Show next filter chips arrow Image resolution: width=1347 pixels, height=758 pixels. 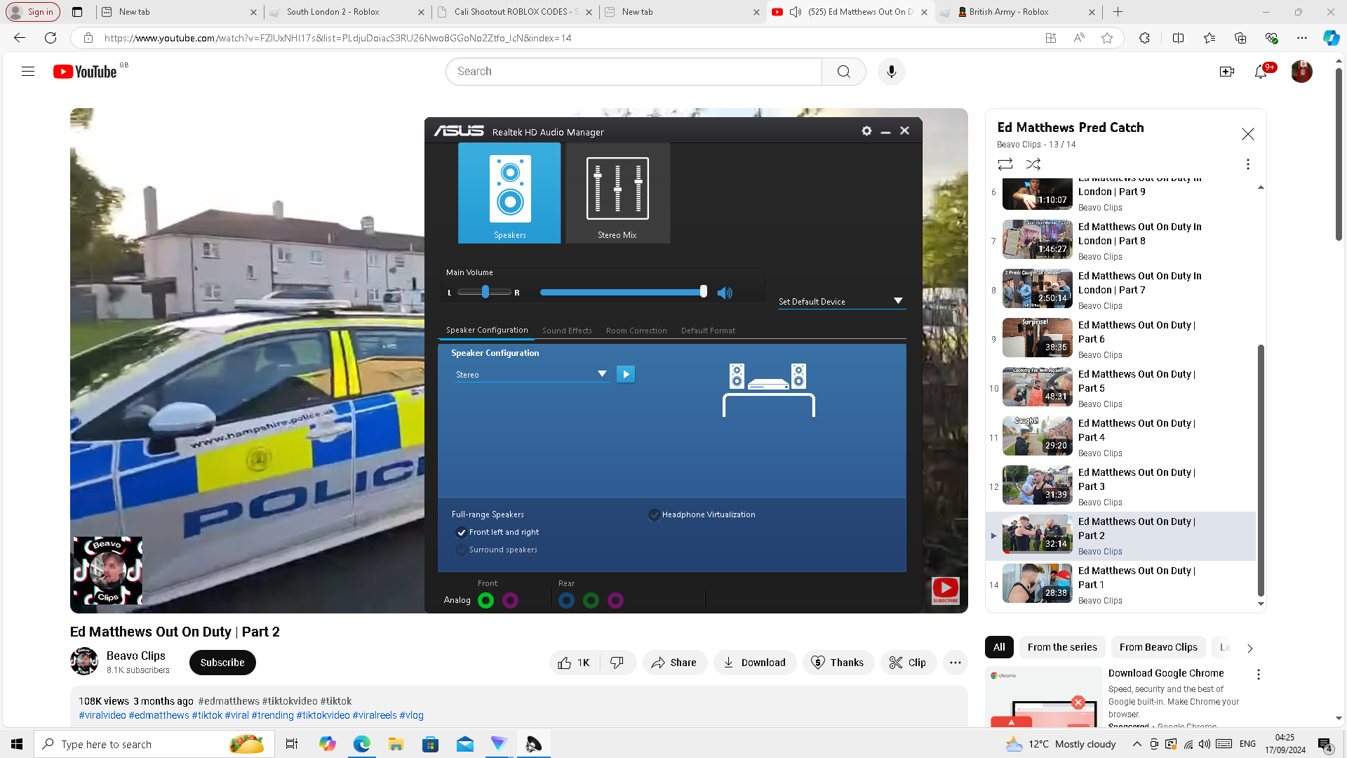1249,648
